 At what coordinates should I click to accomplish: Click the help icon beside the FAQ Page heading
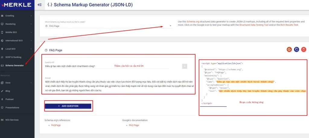click(46, 50)
